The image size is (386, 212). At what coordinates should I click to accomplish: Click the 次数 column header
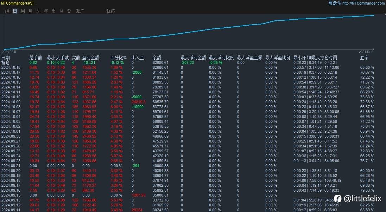(76, 58)
